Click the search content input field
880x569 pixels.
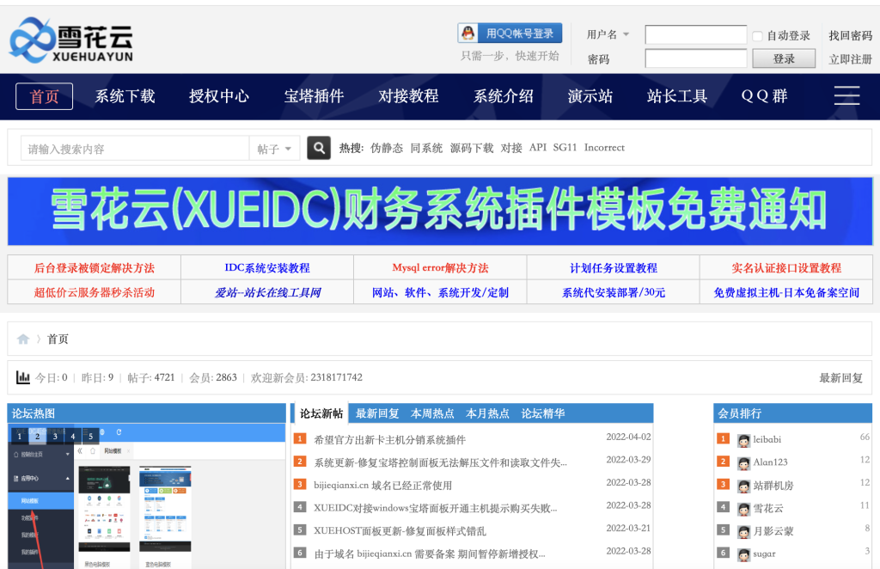(135, 149)
